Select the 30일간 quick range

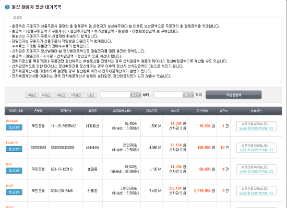pos(32,95)
